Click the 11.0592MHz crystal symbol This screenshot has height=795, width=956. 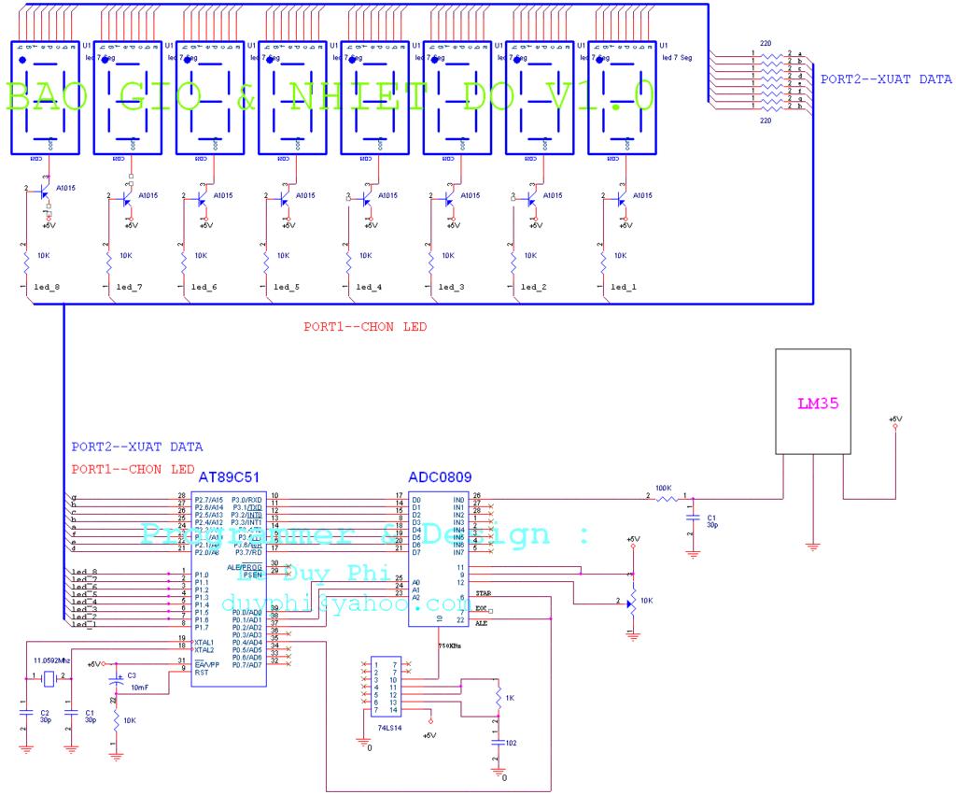(x=49, y=678)
